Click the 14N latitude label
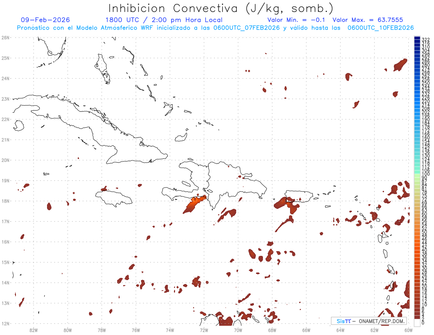The image size is (434, 335). click(5, 283)
